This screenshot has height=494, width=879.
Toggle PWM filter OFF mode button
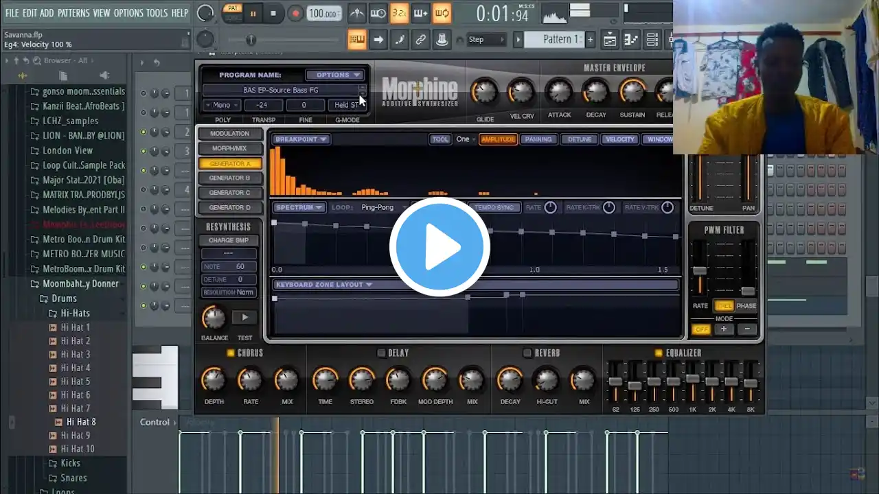(x=701, y=329)
